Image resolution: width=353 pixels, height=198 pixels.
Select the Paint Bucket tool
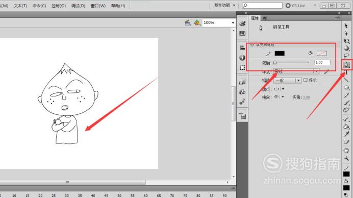[x=346, y=127]
